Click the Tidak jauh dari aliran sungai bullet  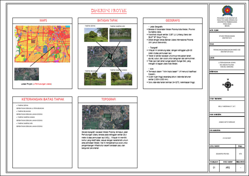tap(170, 62)
